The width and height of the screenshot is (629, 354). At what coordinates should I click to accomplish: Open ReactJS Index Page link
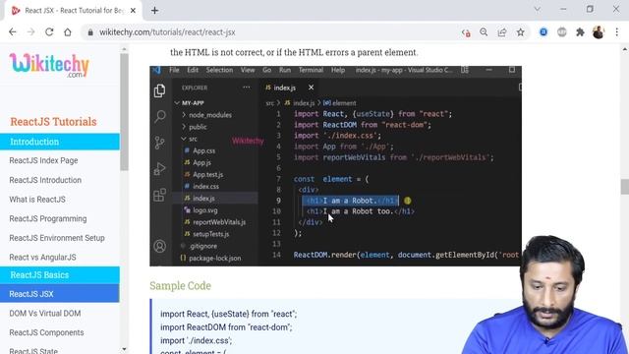43,160
